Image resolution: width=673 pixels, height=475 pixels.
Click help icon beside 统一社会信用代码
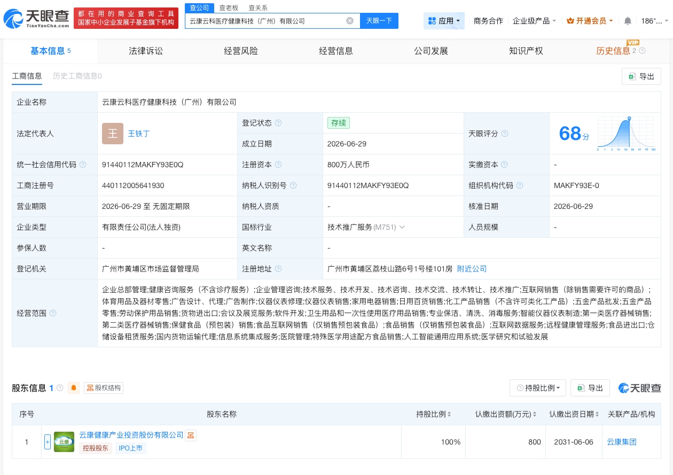[x=83, y=165]
